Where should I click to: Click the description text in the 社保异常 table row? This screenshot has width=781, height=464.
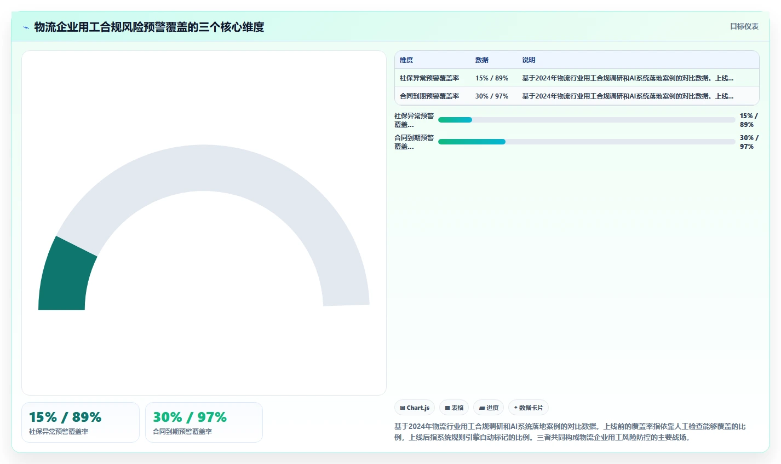pos(628,78)
